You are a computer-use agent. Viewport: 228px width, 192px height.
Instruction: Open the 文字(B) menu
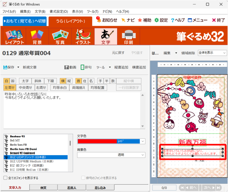coord(40,11)
